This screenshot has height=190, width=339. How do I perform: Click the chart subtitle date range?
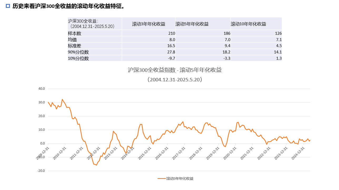tap(175, 79)
